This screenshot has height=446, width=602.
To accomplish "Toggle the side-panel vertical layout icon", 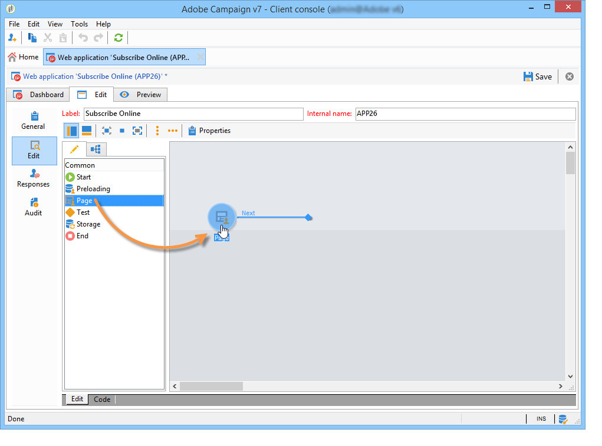I will [71, 131].
